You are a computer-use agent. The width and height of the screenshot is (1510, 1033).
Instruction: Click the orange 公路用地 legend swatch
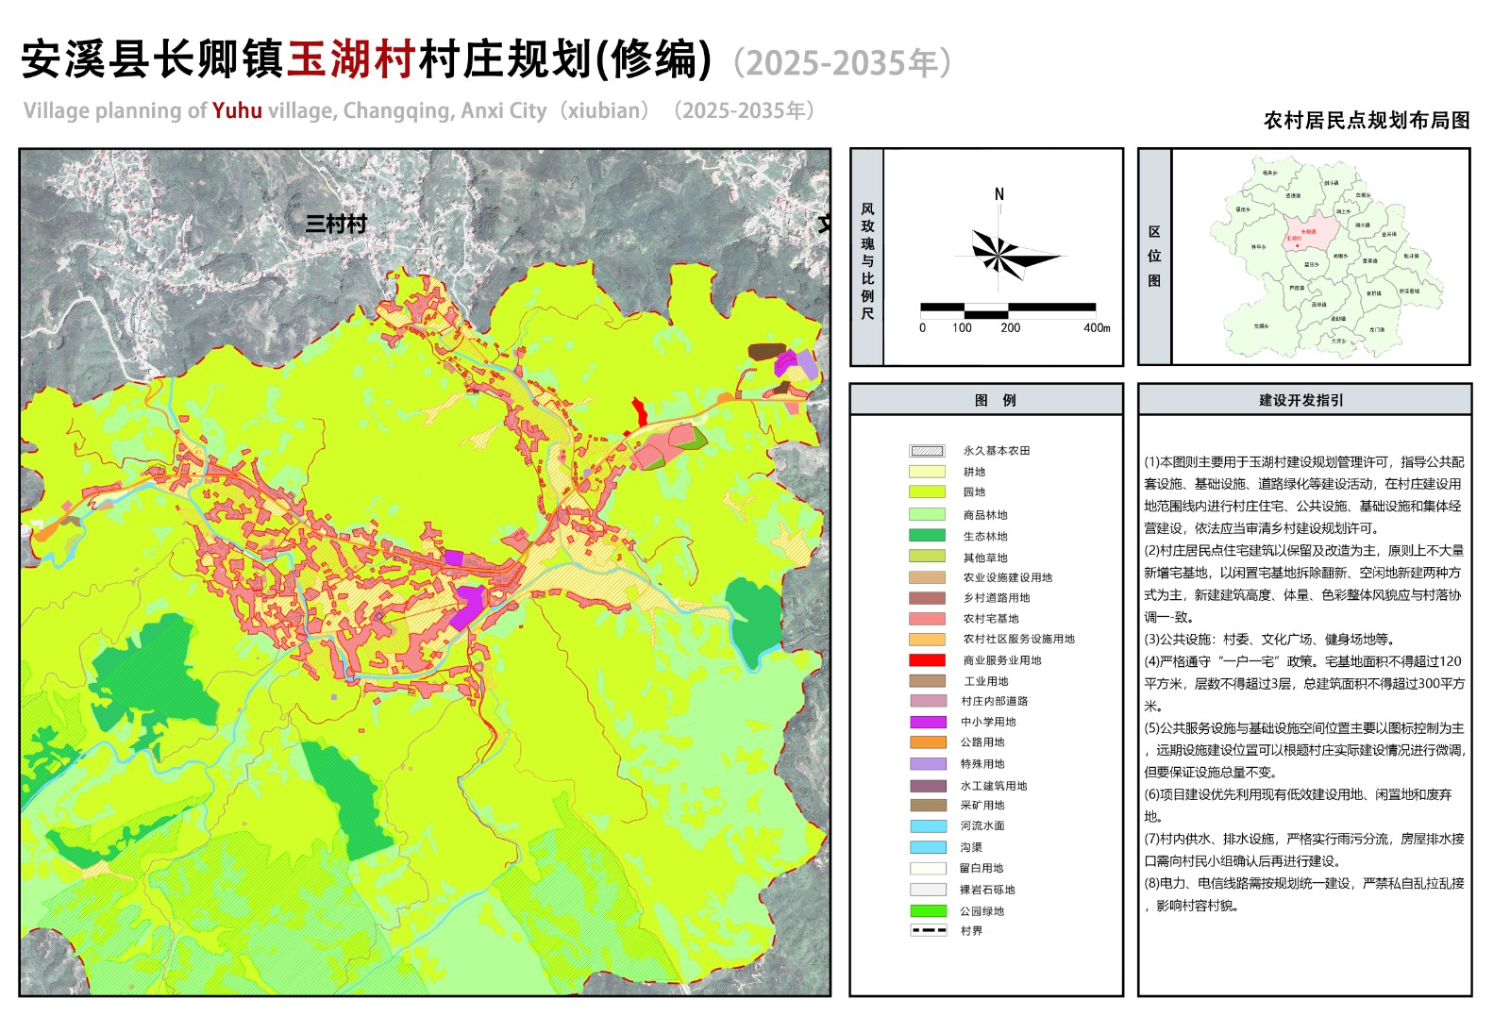tap(927, 742)
